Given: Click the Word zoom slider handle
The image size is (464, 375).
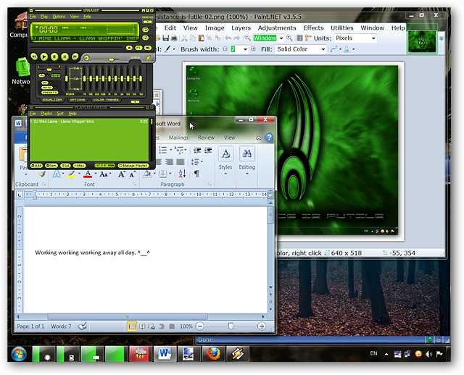Looking at the screenshot, I should pyautogui.click(x=231, y=326).
